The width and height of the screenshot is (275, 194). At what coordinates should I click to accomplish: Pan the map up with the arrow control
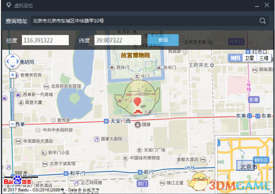tap(12, 56)
